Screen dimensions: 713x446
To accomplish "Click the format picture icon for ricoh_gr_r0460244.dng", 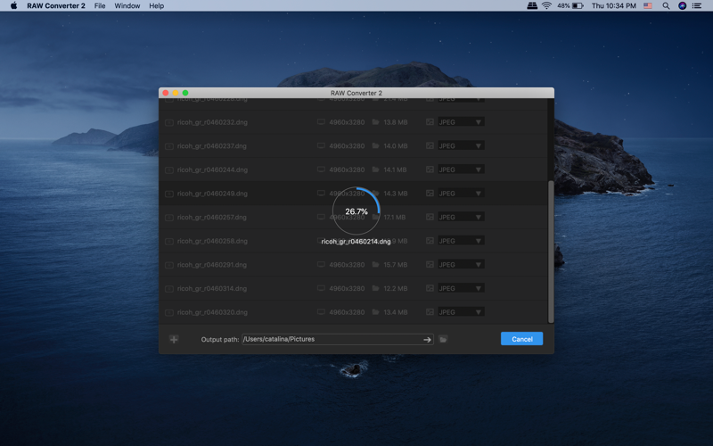I will 430,169.
